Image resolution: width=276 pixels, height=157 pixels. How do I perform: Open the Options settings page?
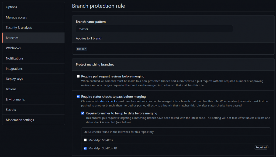click(11, 7)
